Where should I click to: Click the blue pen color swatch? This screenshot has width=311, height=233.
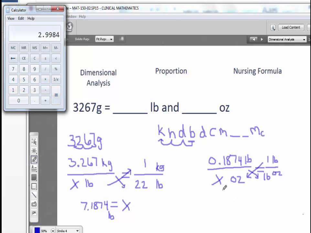tap(37, 230)
